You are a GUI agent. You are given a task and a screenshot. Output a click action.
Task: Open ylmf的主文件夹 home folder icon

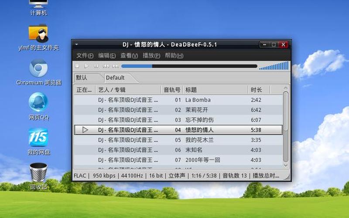pyautogui.click(x=38, y=37)
